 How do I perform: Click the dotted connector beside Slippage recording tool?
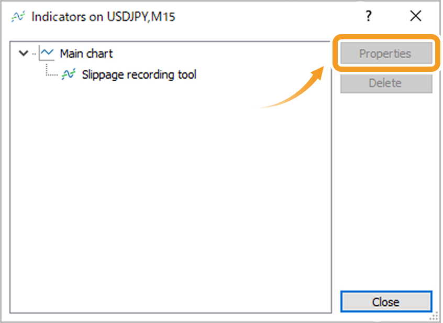click(x=51, y=73)
